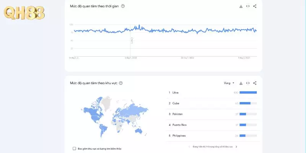The width and height of the screenshot is (306, 153).
Task: Click Litva's blue interest bar
Action: 248,93
